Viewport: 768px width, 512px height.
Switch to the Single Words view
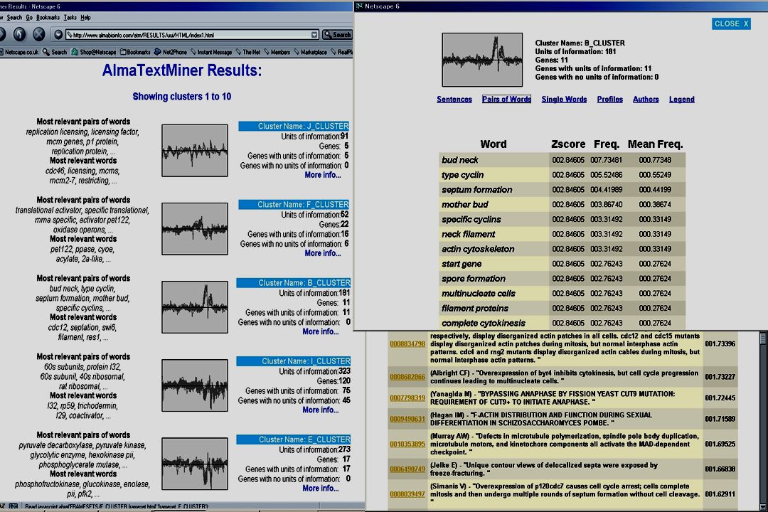(x=564, y=100)
